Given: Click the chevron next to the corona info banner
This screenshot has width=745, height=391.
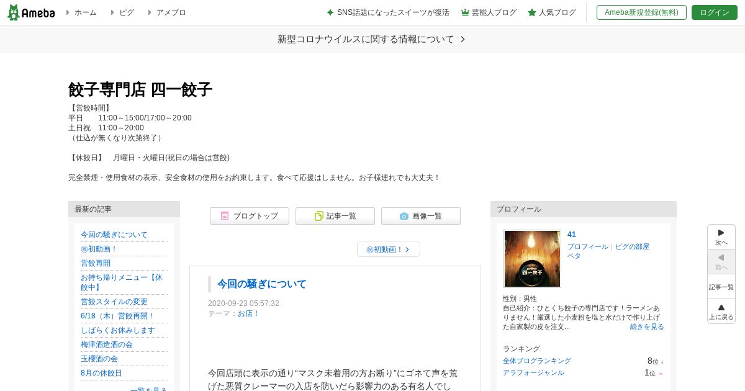Looking at the screenshot, I should tap(463, 39).
